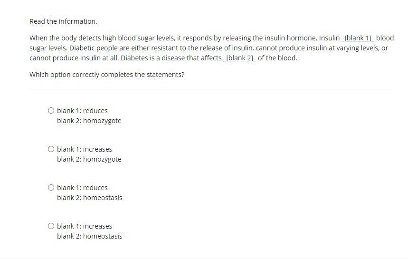The height and width of the screenshot is (259, 408).
Task: Click the horizontal divider below the question
Action: (x=212, y=89)
